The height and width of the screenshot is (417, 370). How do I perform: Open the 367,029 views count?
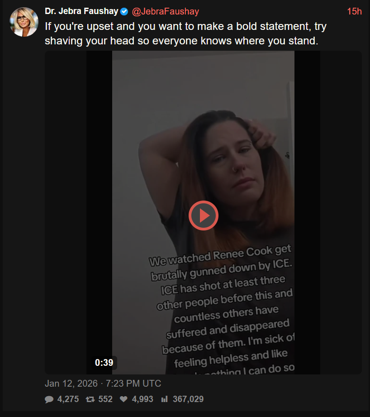point(188,399)
